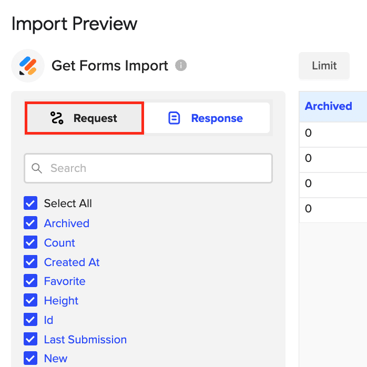Click the New field label
This screenshot has width=367, height=367.
click(56, 359)
